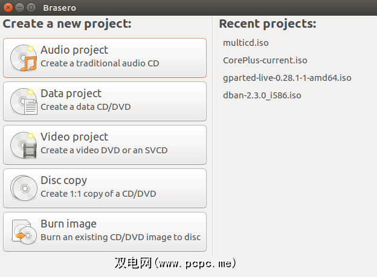Open dban-2.3.0_i586.iso recent project
377x277 pixels.
pyautogui.click(x=262, y=95)
